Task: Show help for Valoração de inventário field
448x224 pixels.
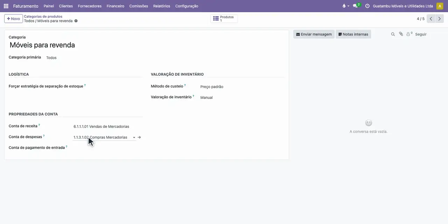Action: click(193, 96)
